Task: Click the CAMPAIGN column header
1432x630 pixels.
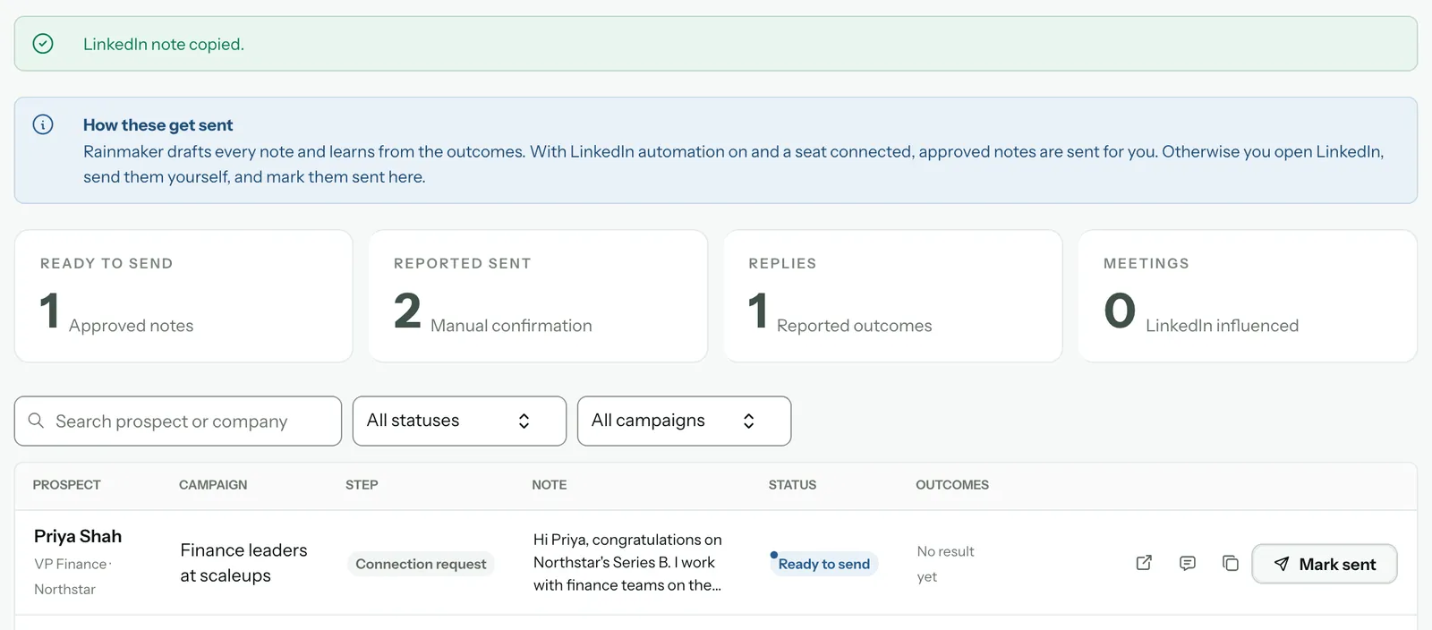Action: pos(213,485)
